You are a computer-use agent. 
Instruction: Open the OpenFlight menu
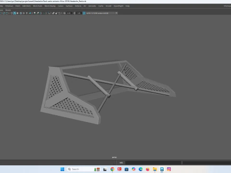118,6
